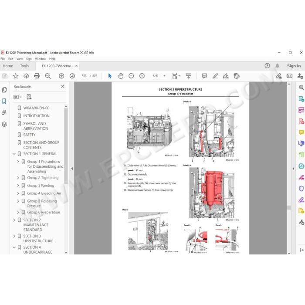Screen dimensions: 305x305
Task: Click the page number input field
Action: 84,76
